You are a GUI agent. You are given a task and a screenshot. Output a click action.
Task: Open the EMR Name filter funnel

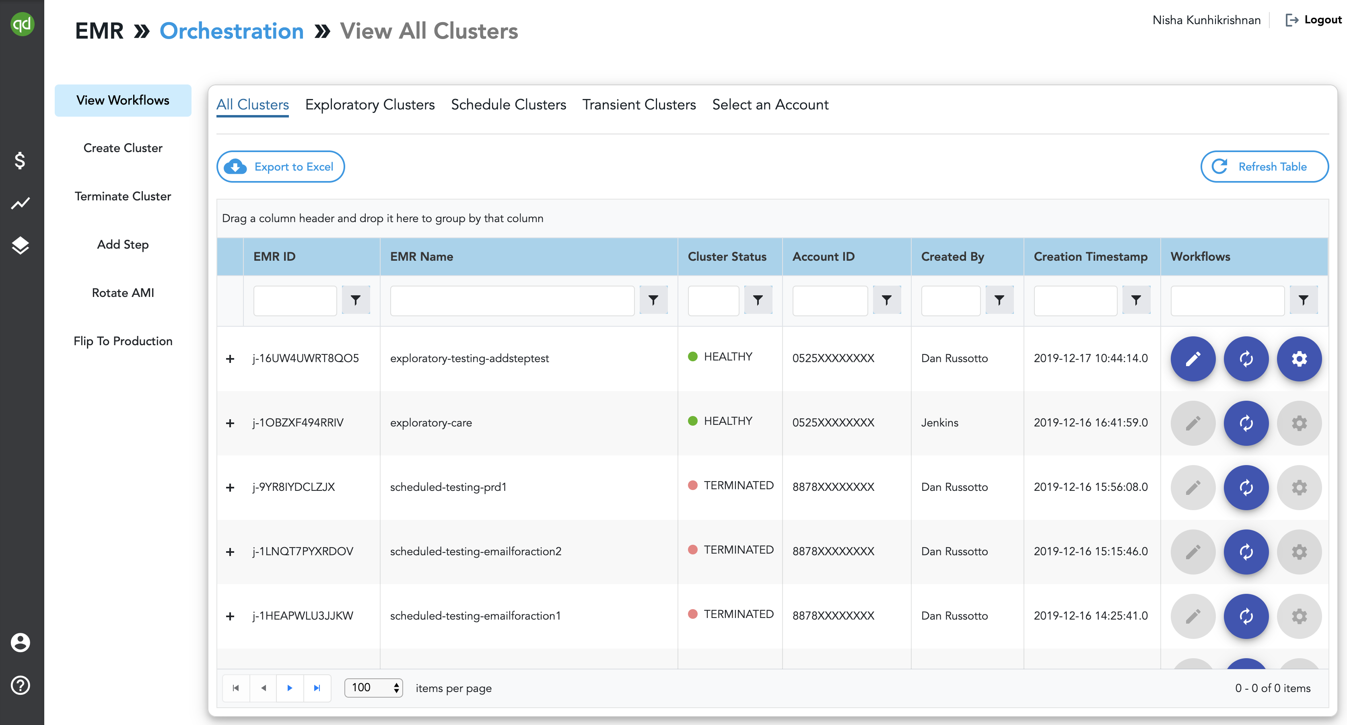tap(653, 300)
